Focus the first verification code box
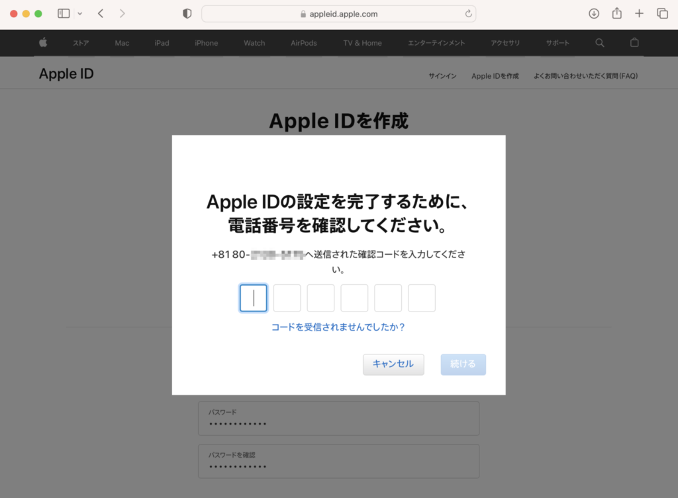This screenshot has height=498, width=678. tap(254, 298)
